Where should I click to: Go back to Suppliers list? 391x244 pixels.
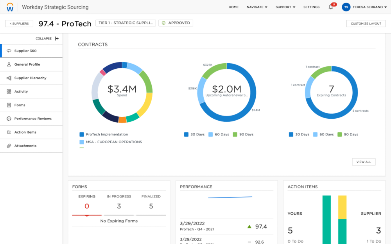click(x=19, y=23)
